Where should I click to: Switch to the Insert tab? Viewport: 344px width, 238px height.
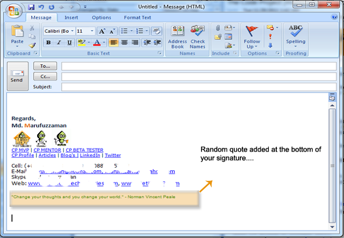(x=71, y=18)
